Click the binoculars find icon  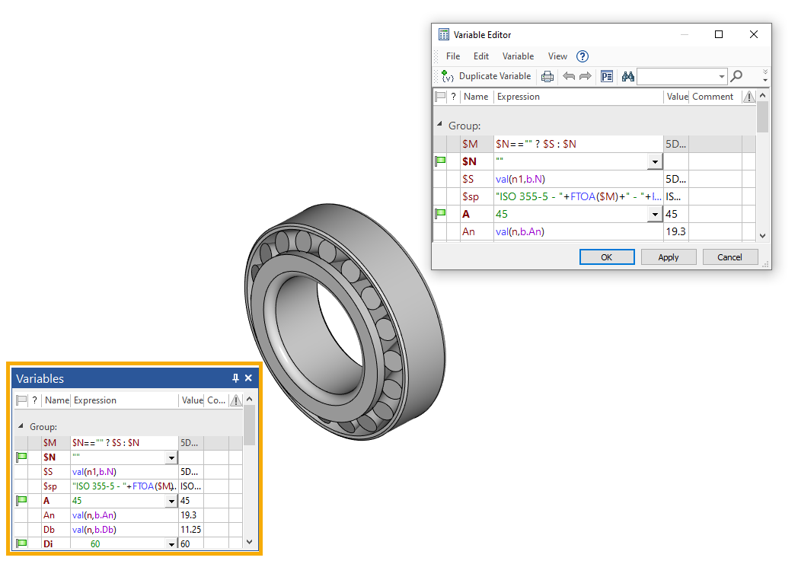[x=628, y=76]
